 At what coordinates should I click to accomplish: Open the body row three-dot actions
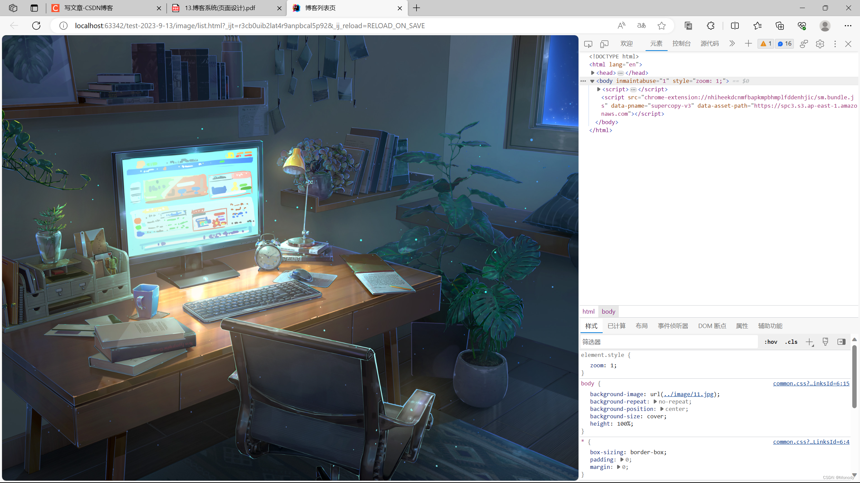point(583,81)
